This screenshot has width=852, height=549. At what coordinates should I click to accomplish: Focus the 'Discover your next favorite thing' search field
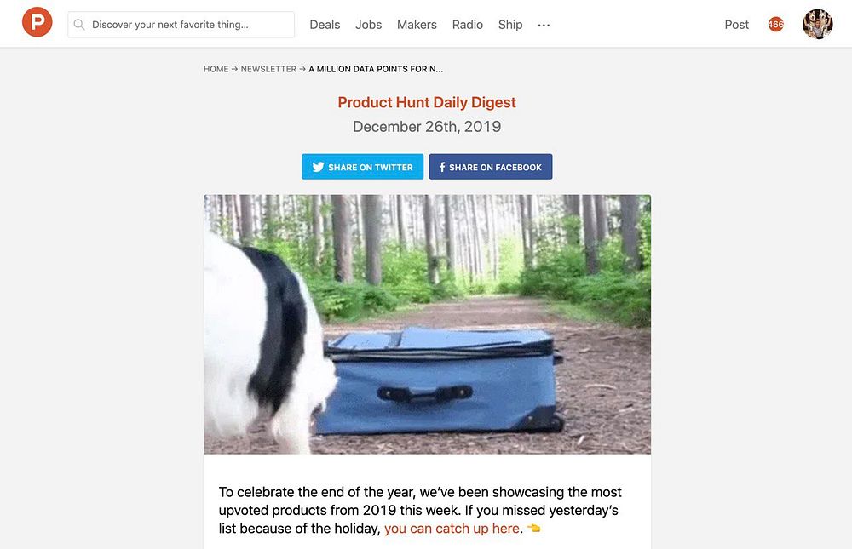[x=181, y=25]
